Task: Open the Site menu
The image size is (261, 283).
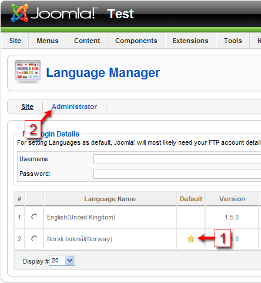Action: tap(15, 41)
